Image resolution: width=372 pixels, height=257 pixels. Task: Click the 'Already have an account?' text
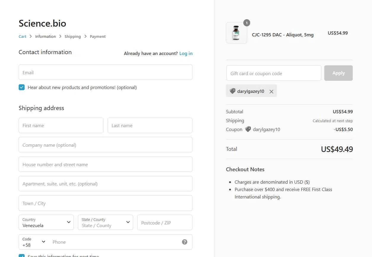pyautogui.click(x=151, y=54)
